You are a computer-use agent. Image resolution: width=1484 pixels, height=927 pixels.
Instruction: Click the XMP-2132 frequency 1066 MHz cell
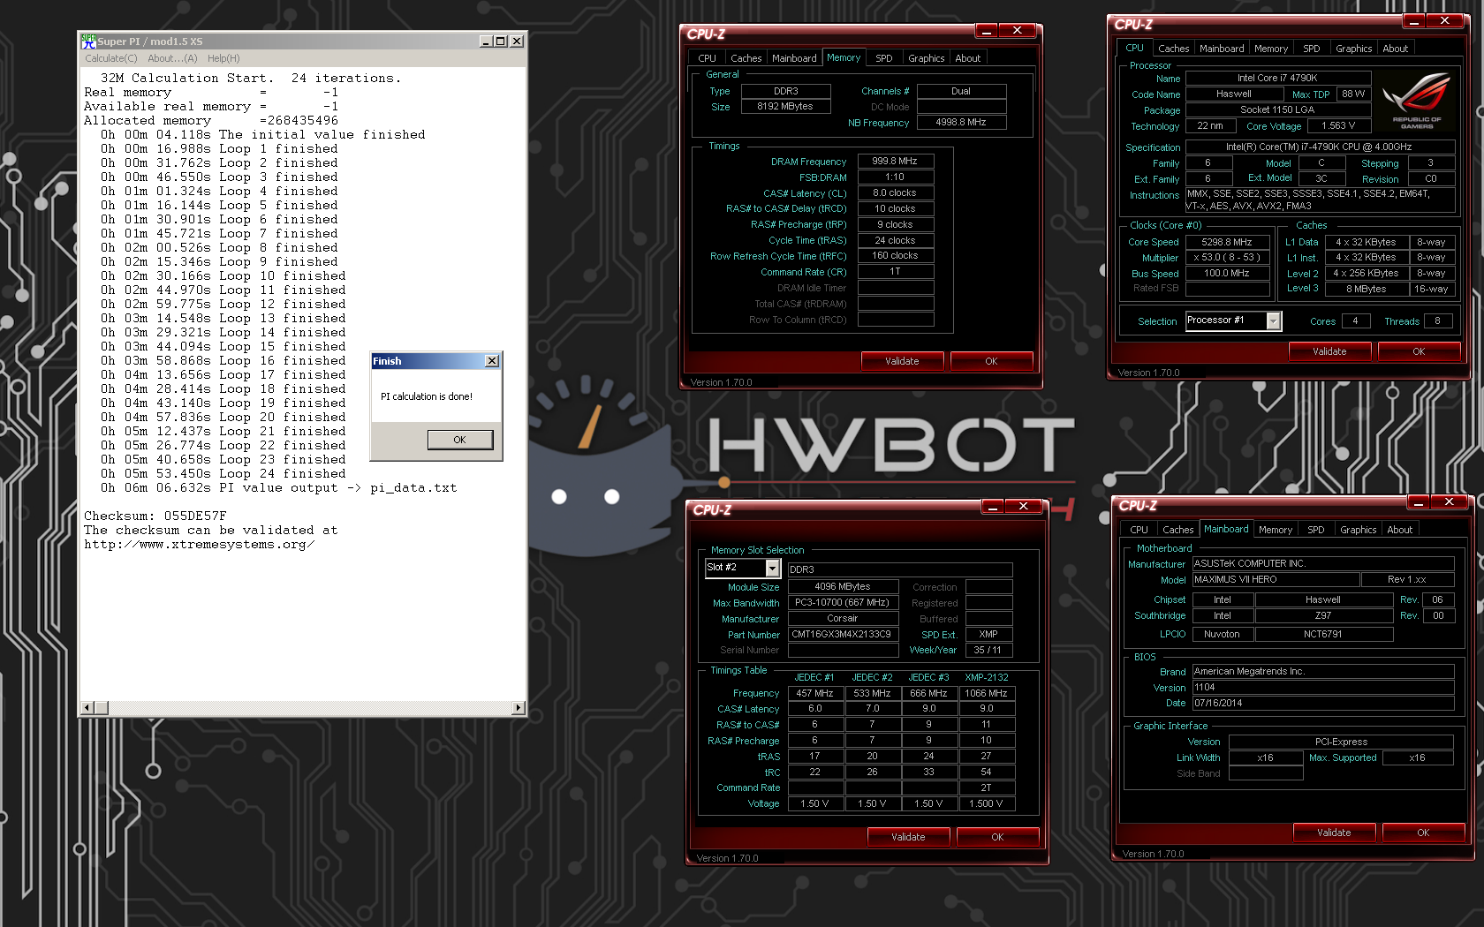click(x=986, y=694)
